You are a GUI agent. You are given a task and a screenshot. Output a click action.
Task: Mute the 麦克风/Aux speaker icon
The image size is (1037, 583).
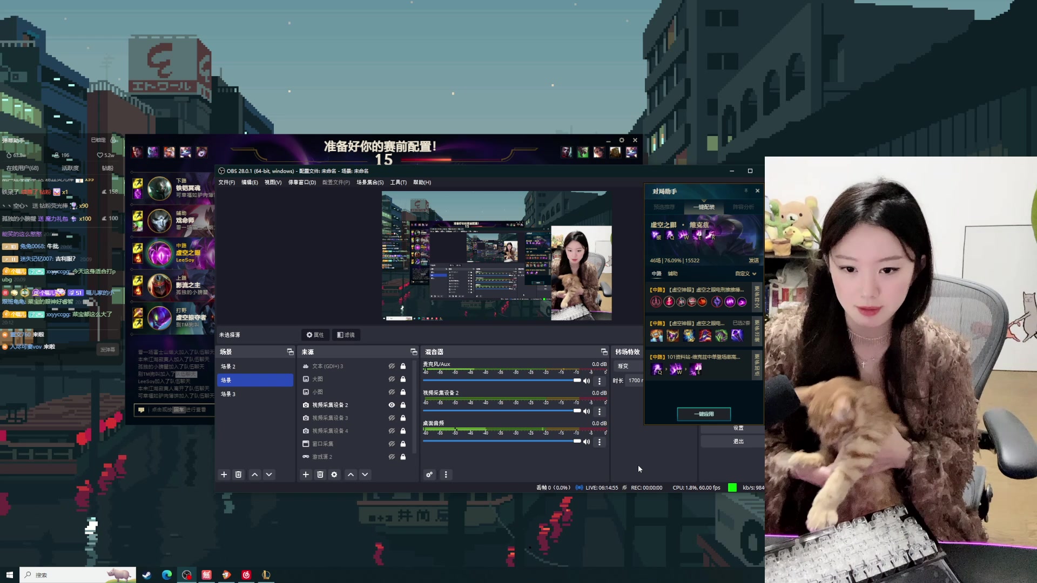pyautogui.click(x=587, y=381)
